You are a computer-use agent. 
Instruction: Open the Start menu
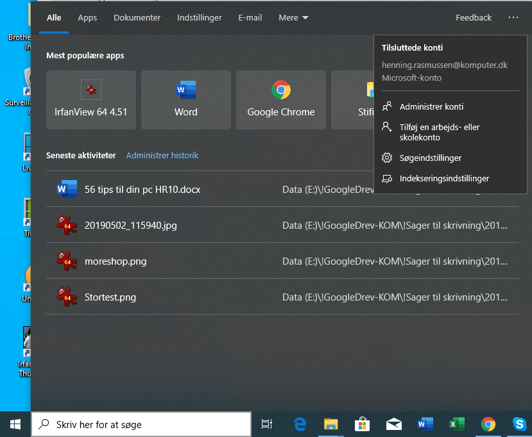coord(14,424)
